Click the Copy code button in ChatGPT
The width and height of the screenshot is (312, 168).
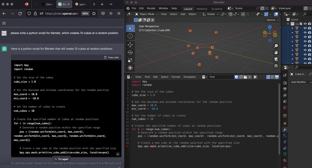[111, 57]
